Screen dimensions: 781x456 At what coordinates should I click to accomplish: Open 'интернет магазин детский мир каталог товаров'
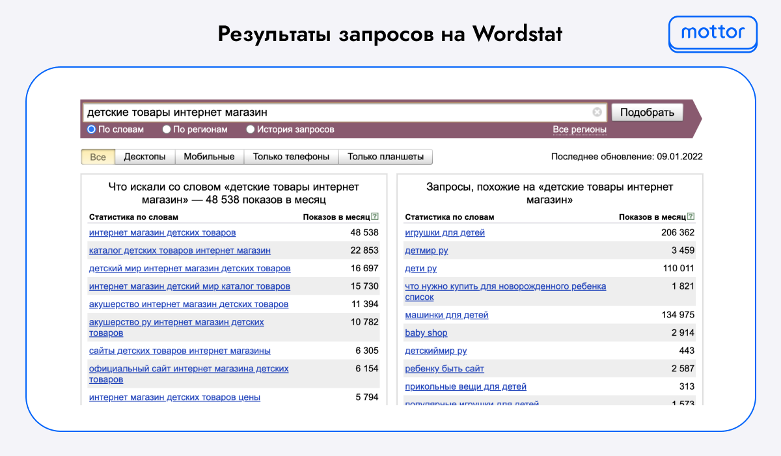pos(190,286)
